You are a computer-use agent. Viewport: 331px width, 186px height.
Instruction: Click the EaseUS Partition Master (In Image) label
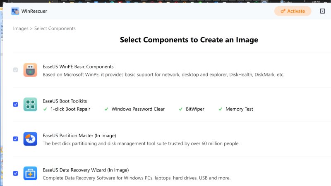point(79,136)
